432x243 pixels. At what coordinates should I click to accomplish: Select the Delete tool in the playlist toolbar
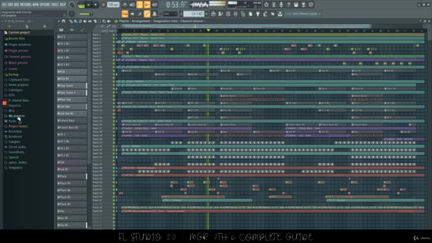(80, 21)
